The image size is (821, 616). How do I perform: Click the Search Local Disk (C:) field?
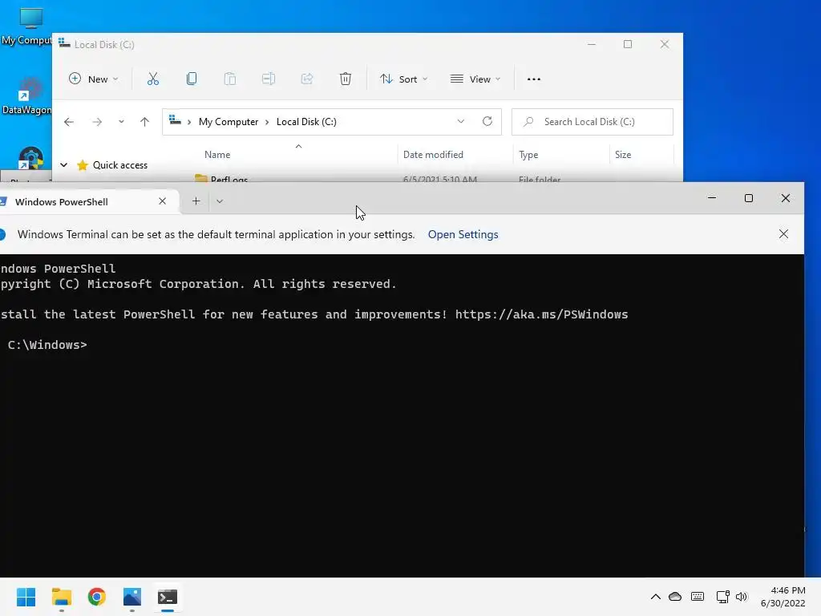(592, 122)
